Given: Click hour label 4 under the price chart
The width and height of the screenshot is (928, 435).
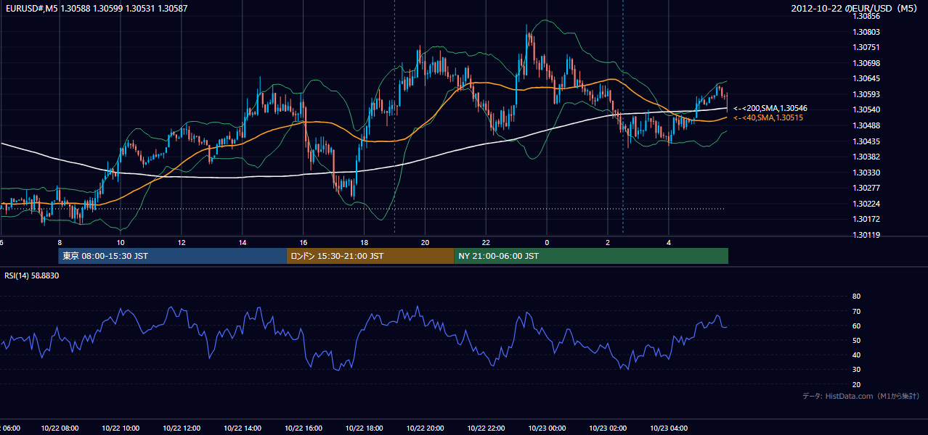Looking at the screenshot, I should [669, 243].
